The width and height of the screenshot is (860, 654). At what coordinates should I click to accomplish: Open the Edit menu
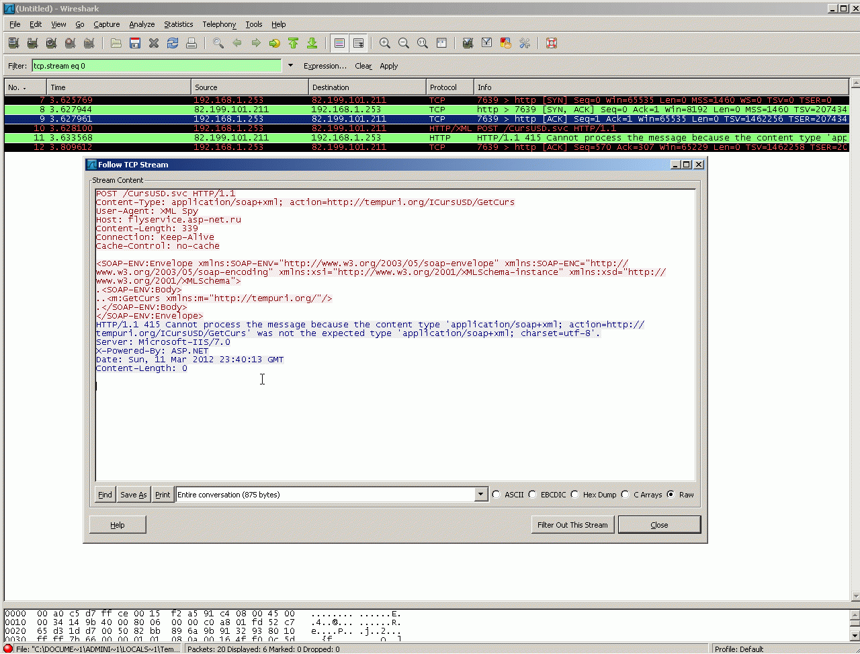coord(36,24)
